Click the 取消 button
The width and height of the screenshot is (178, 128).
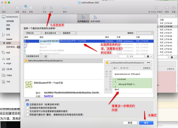(130, 123)
